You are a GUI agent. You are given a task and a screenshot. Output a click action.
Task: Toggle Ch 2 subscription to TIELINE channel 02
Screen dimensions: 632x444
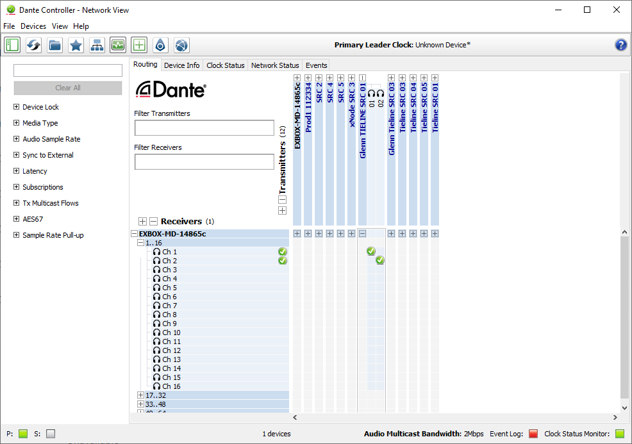(x=380, y=261)
